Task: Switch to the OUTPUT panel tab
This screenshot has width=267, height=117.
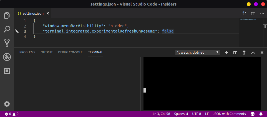Action: [x=46, y=52]
